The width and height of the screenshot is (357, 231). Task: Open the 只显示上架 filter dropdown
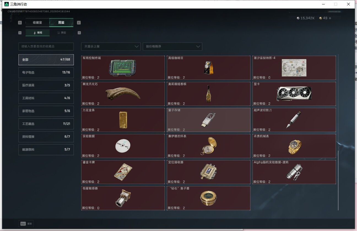coord(111,47)
